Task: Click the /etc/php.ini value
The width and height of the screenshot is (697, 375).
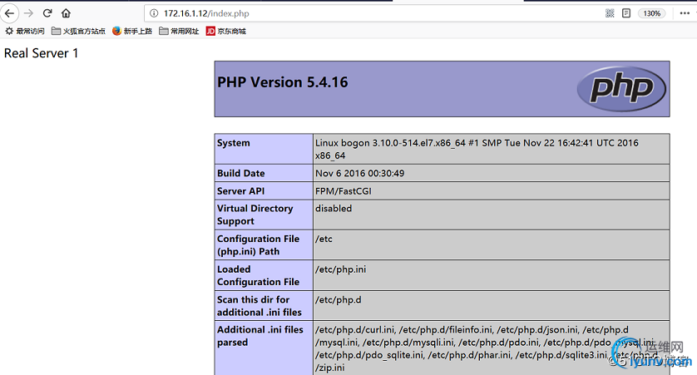Action: click(x=340, y=269)
